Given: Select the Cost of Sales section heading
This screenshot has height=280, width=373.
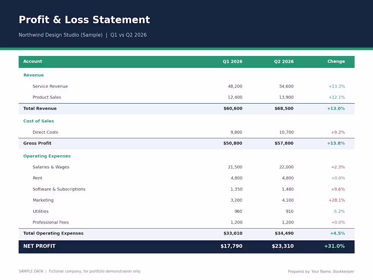Looking at the screenshot, I should 39,121.
